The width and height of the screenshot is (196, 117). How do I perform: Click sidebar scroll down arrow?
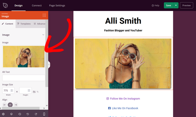(47, 105)
